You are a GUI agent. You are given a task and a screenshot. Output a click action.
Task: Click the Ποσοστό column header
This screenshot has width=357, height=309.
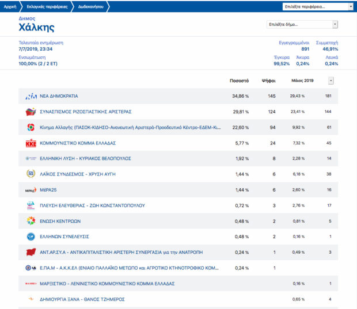click(x=238, y=81)
